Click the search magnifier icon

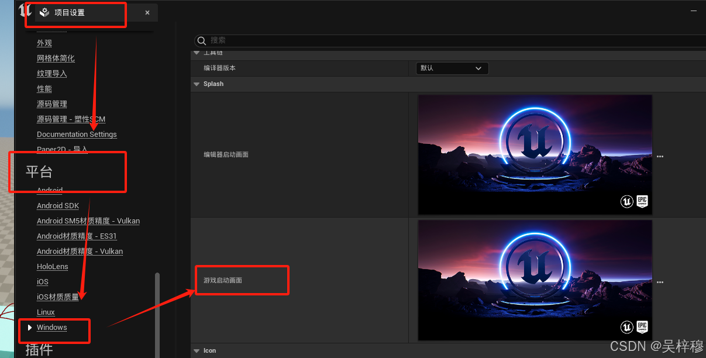tap(202, 40)
